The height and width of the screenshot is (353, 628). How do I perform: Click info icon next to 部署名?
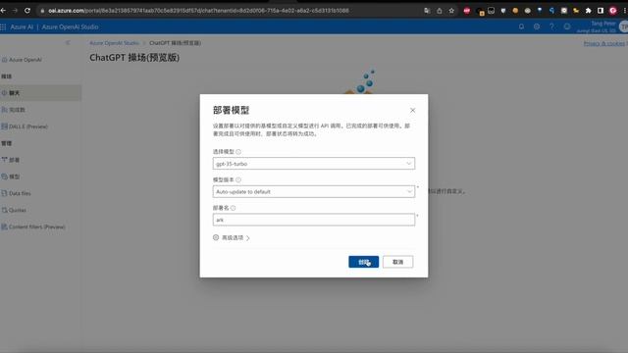(x=234, y=208)
